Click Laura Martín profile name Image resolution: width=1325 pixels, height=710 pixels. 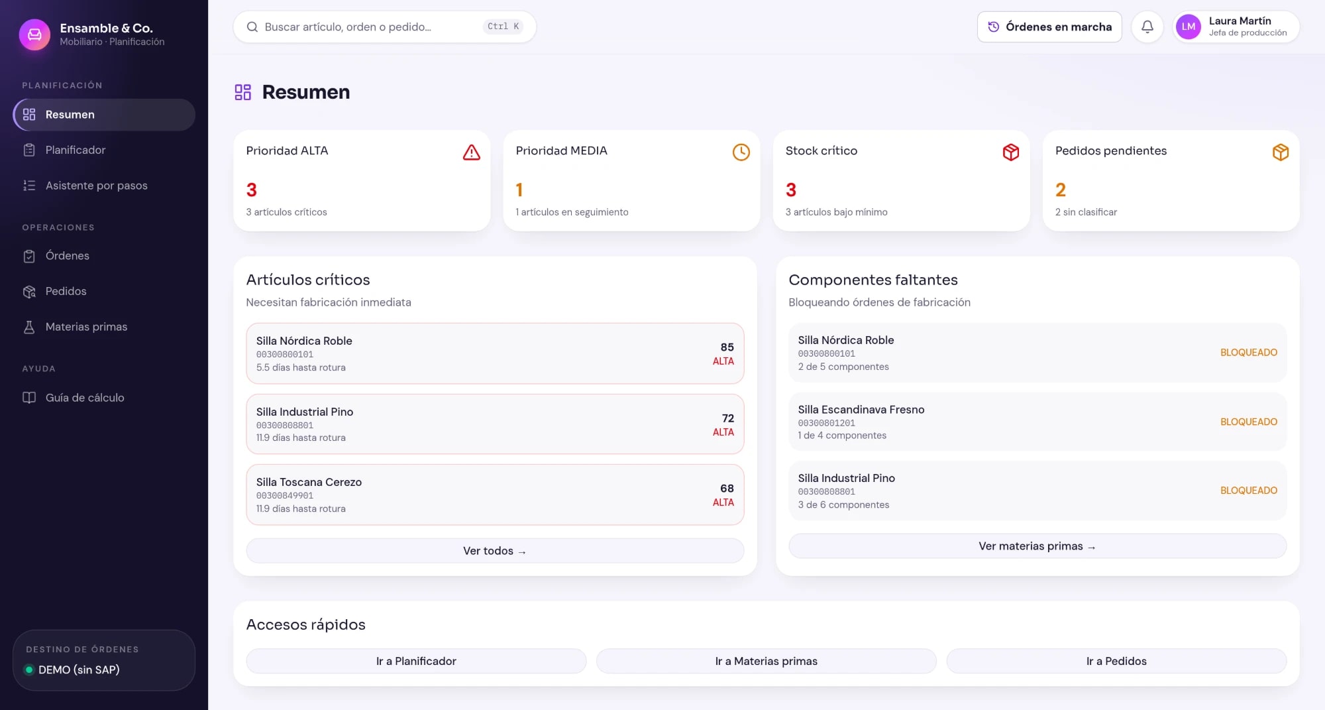[1240, 21]
